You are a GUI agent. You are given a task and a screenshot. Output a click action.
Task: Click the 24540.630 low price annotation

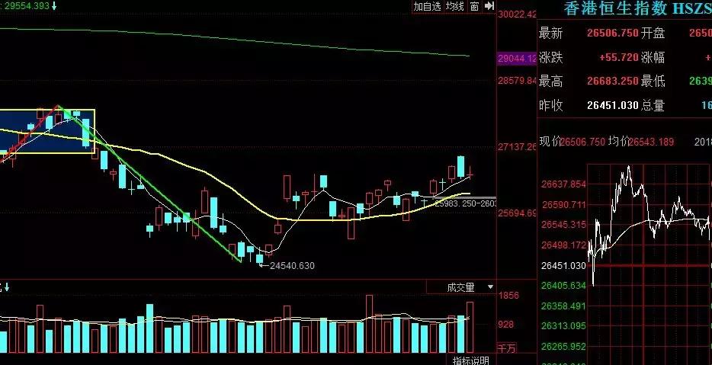(292, 266)
